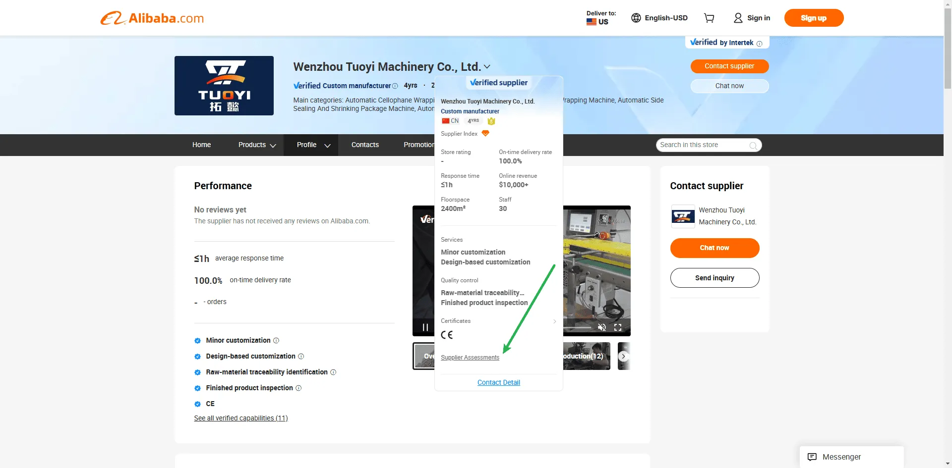Click orange Chat now in sidebar card
This screenshot has height=468, width=952.
[714, 248]
